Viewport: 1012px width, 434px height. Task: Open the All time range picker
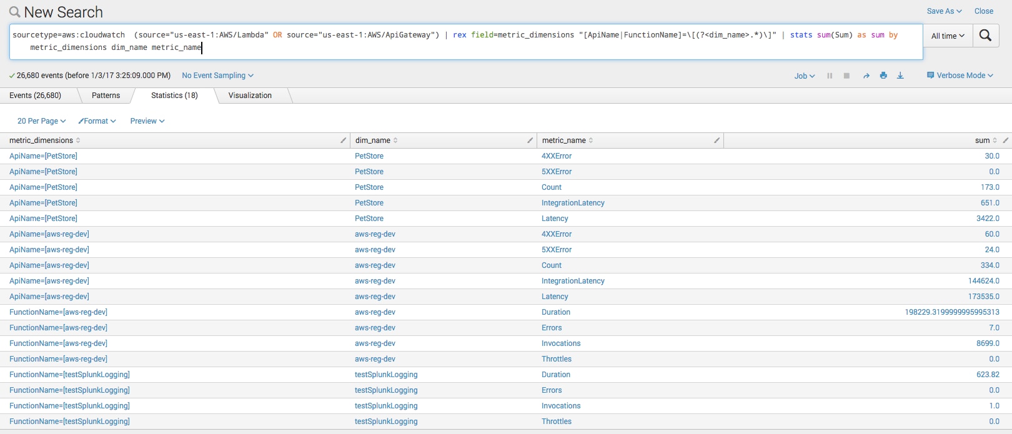(x=948, y=36)
